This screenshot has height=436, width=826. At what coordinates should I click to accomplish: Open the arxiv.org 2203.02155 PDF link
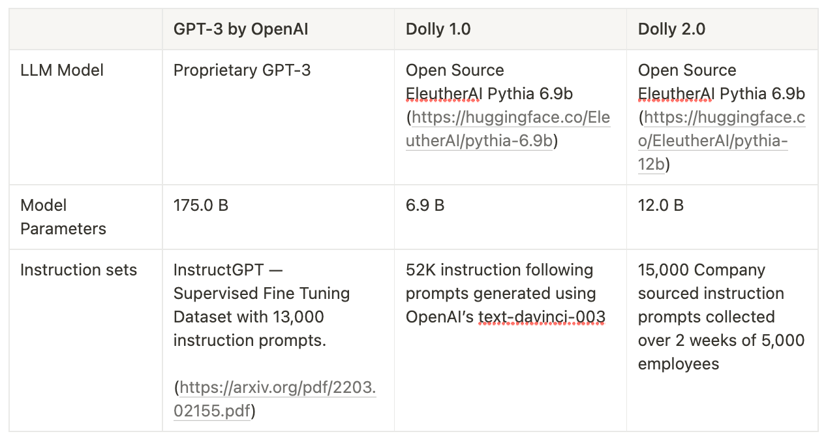tap(275, 399)
